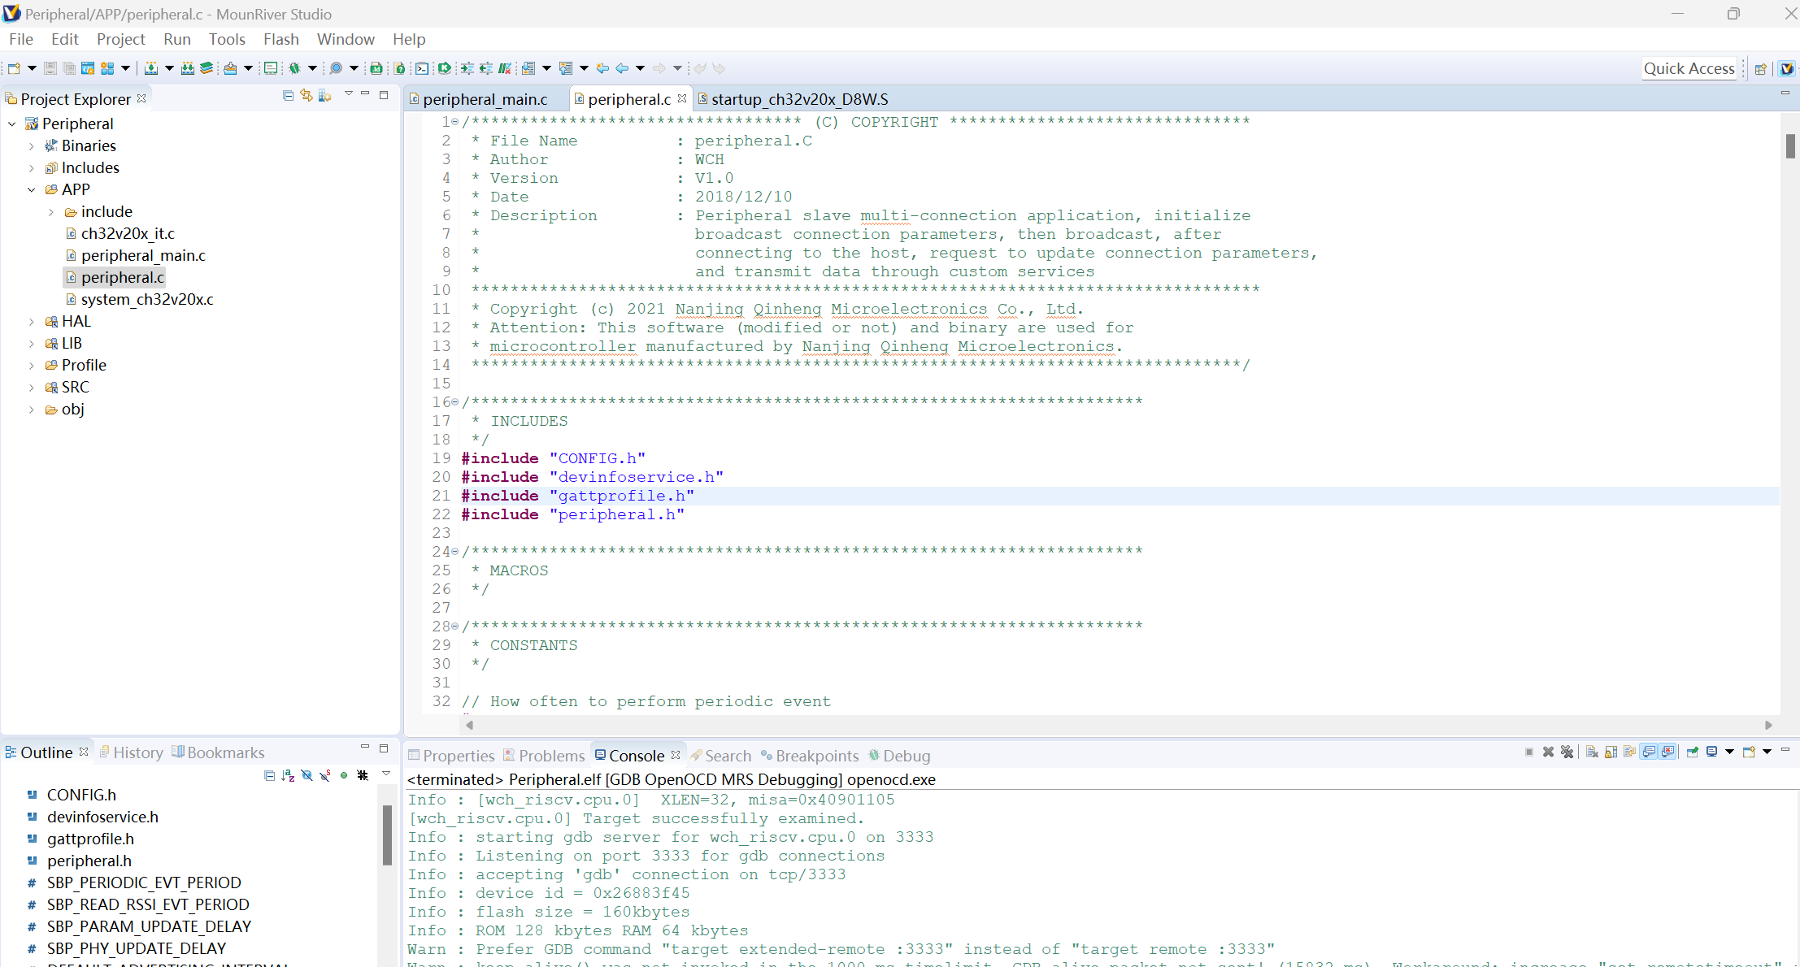Open the Flash menu
This screenshot has width=1800, height=967.
(x=280, y=39)
